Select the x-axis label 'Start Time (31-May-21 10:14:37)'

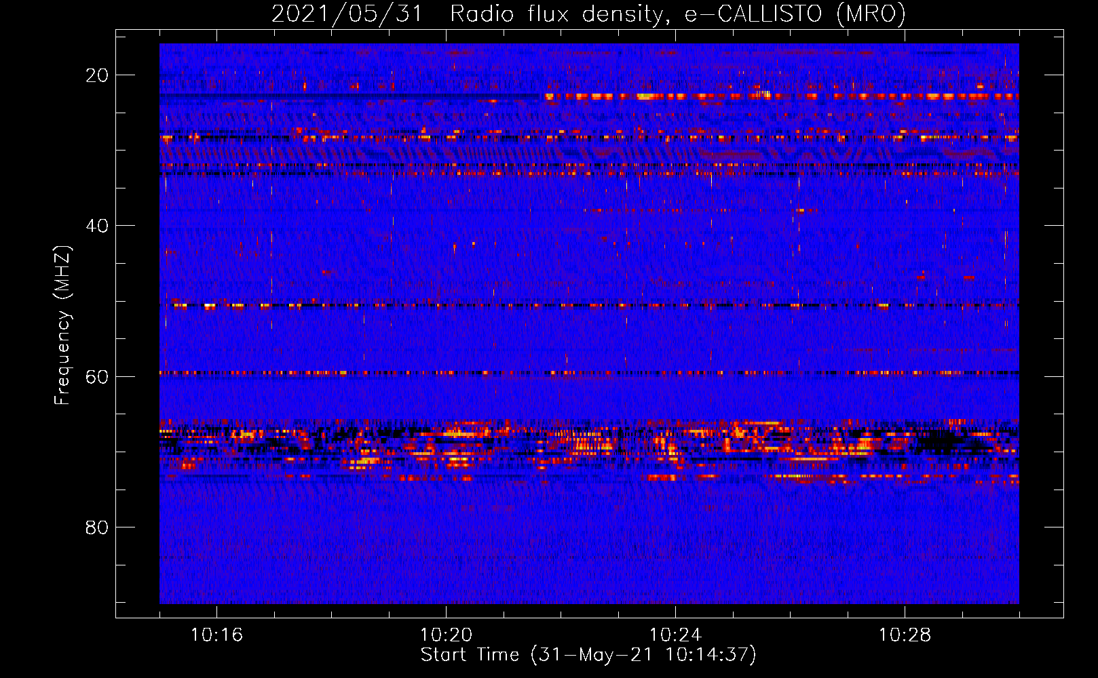(x=588, y=655)
